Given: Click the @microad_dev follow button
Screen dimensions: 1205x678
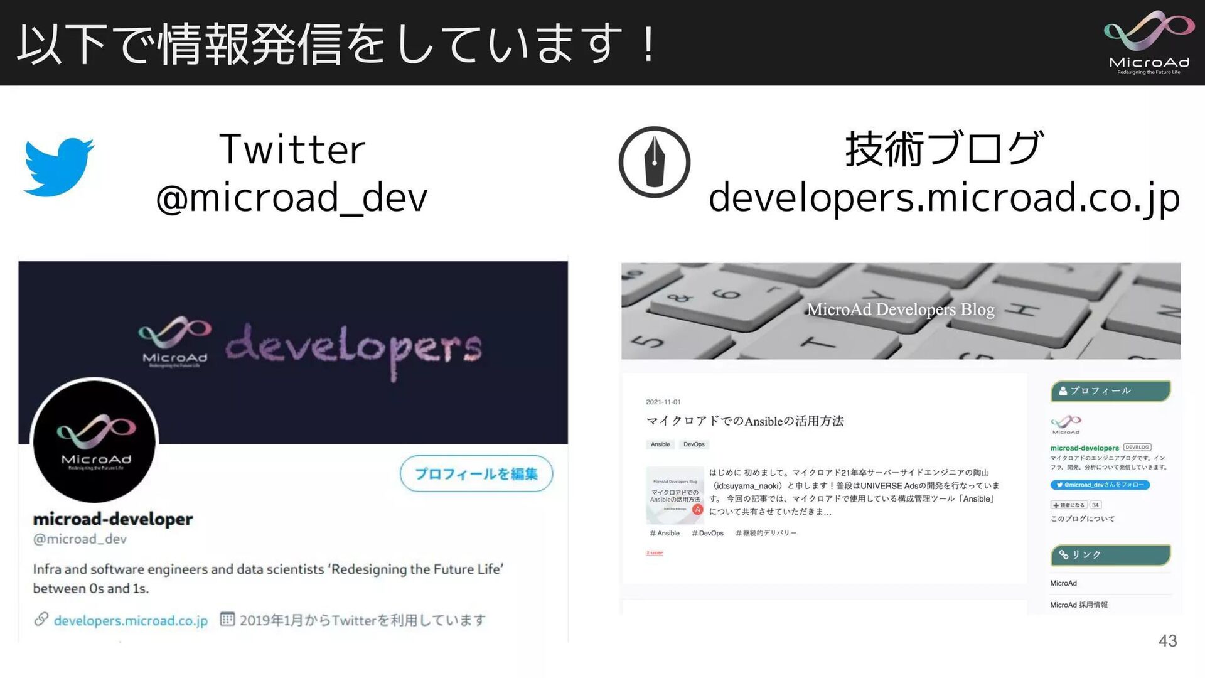Looking at the screenshot, I should point(1100,485).
